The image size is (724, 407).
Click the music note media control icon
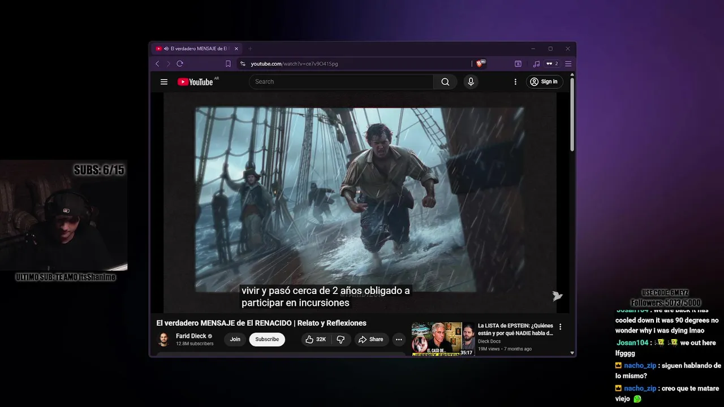point(536,64)
